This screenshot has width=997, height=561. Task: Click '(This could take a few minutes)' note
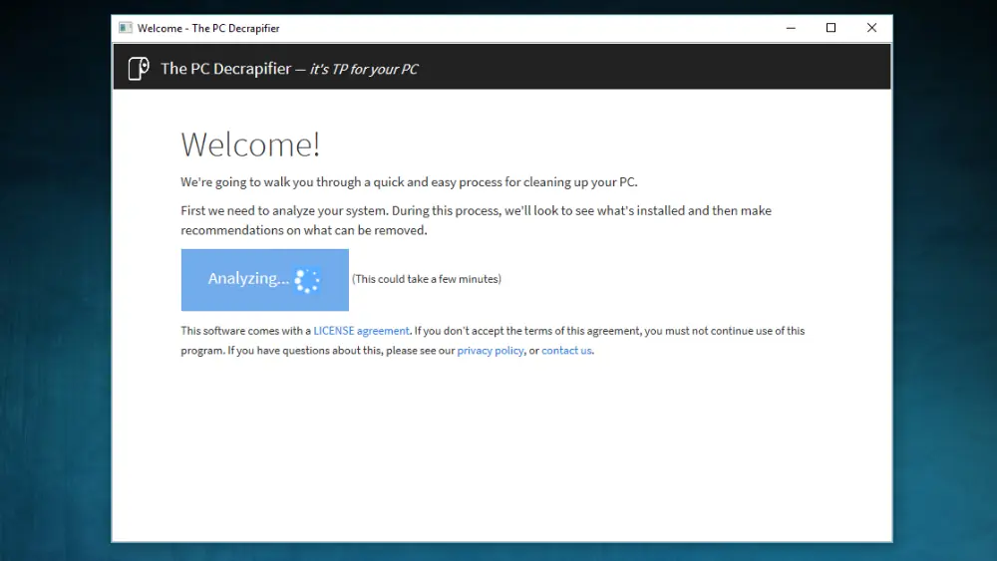tap(427, 279)
